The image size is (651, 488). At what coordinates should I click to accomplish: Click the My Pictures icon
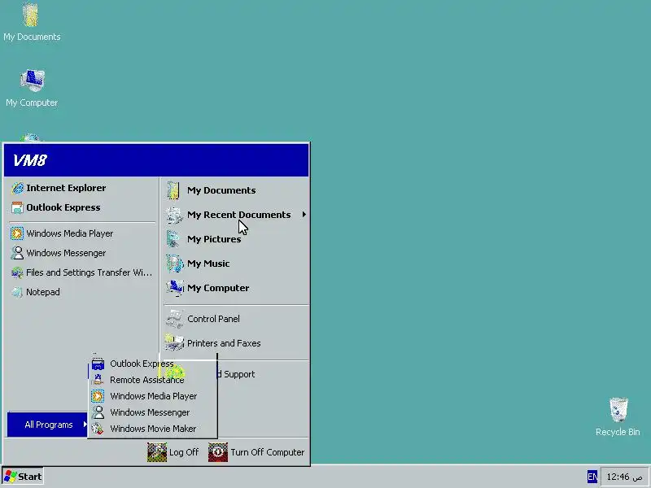(x=173, y=239)
